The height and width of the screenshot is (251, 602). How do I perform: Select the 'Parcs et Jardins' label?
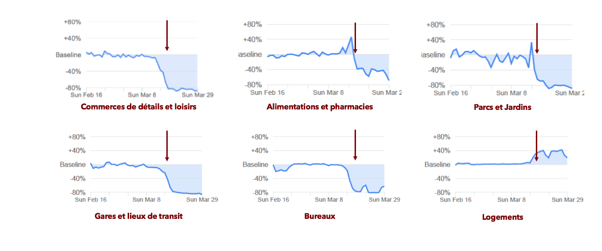[502, 107]
